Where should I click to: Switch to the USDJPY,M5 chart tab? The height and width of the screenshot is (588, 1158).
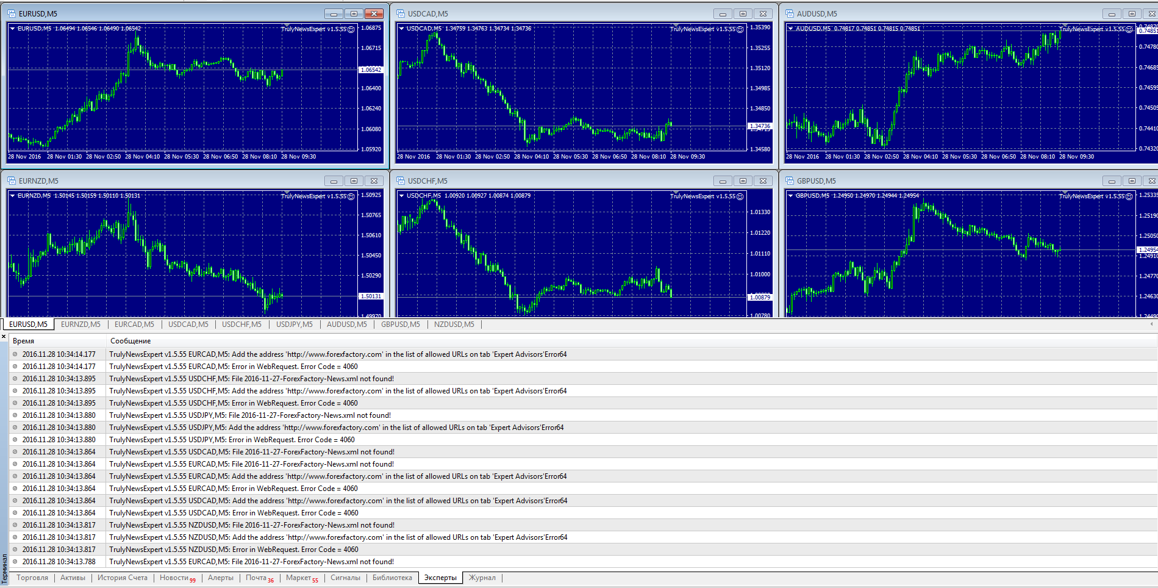point(295,324)
